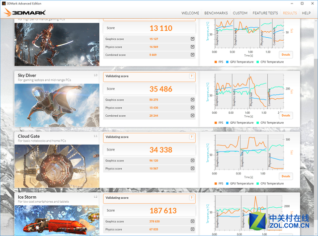Click Cloud Gate CPU Temperature legend swatch

[x=257, y=183]
